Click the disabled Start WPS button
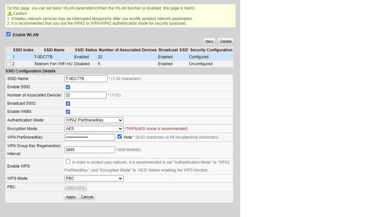 click(x=75, y=187)
